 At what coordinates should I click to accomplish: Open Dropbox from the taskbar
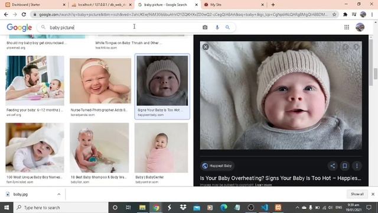coord(183,208)
